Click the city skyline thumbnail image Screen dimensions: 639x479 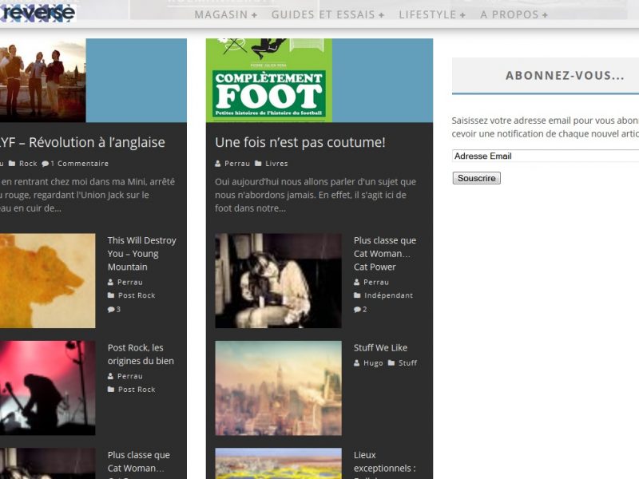point(278,388)
